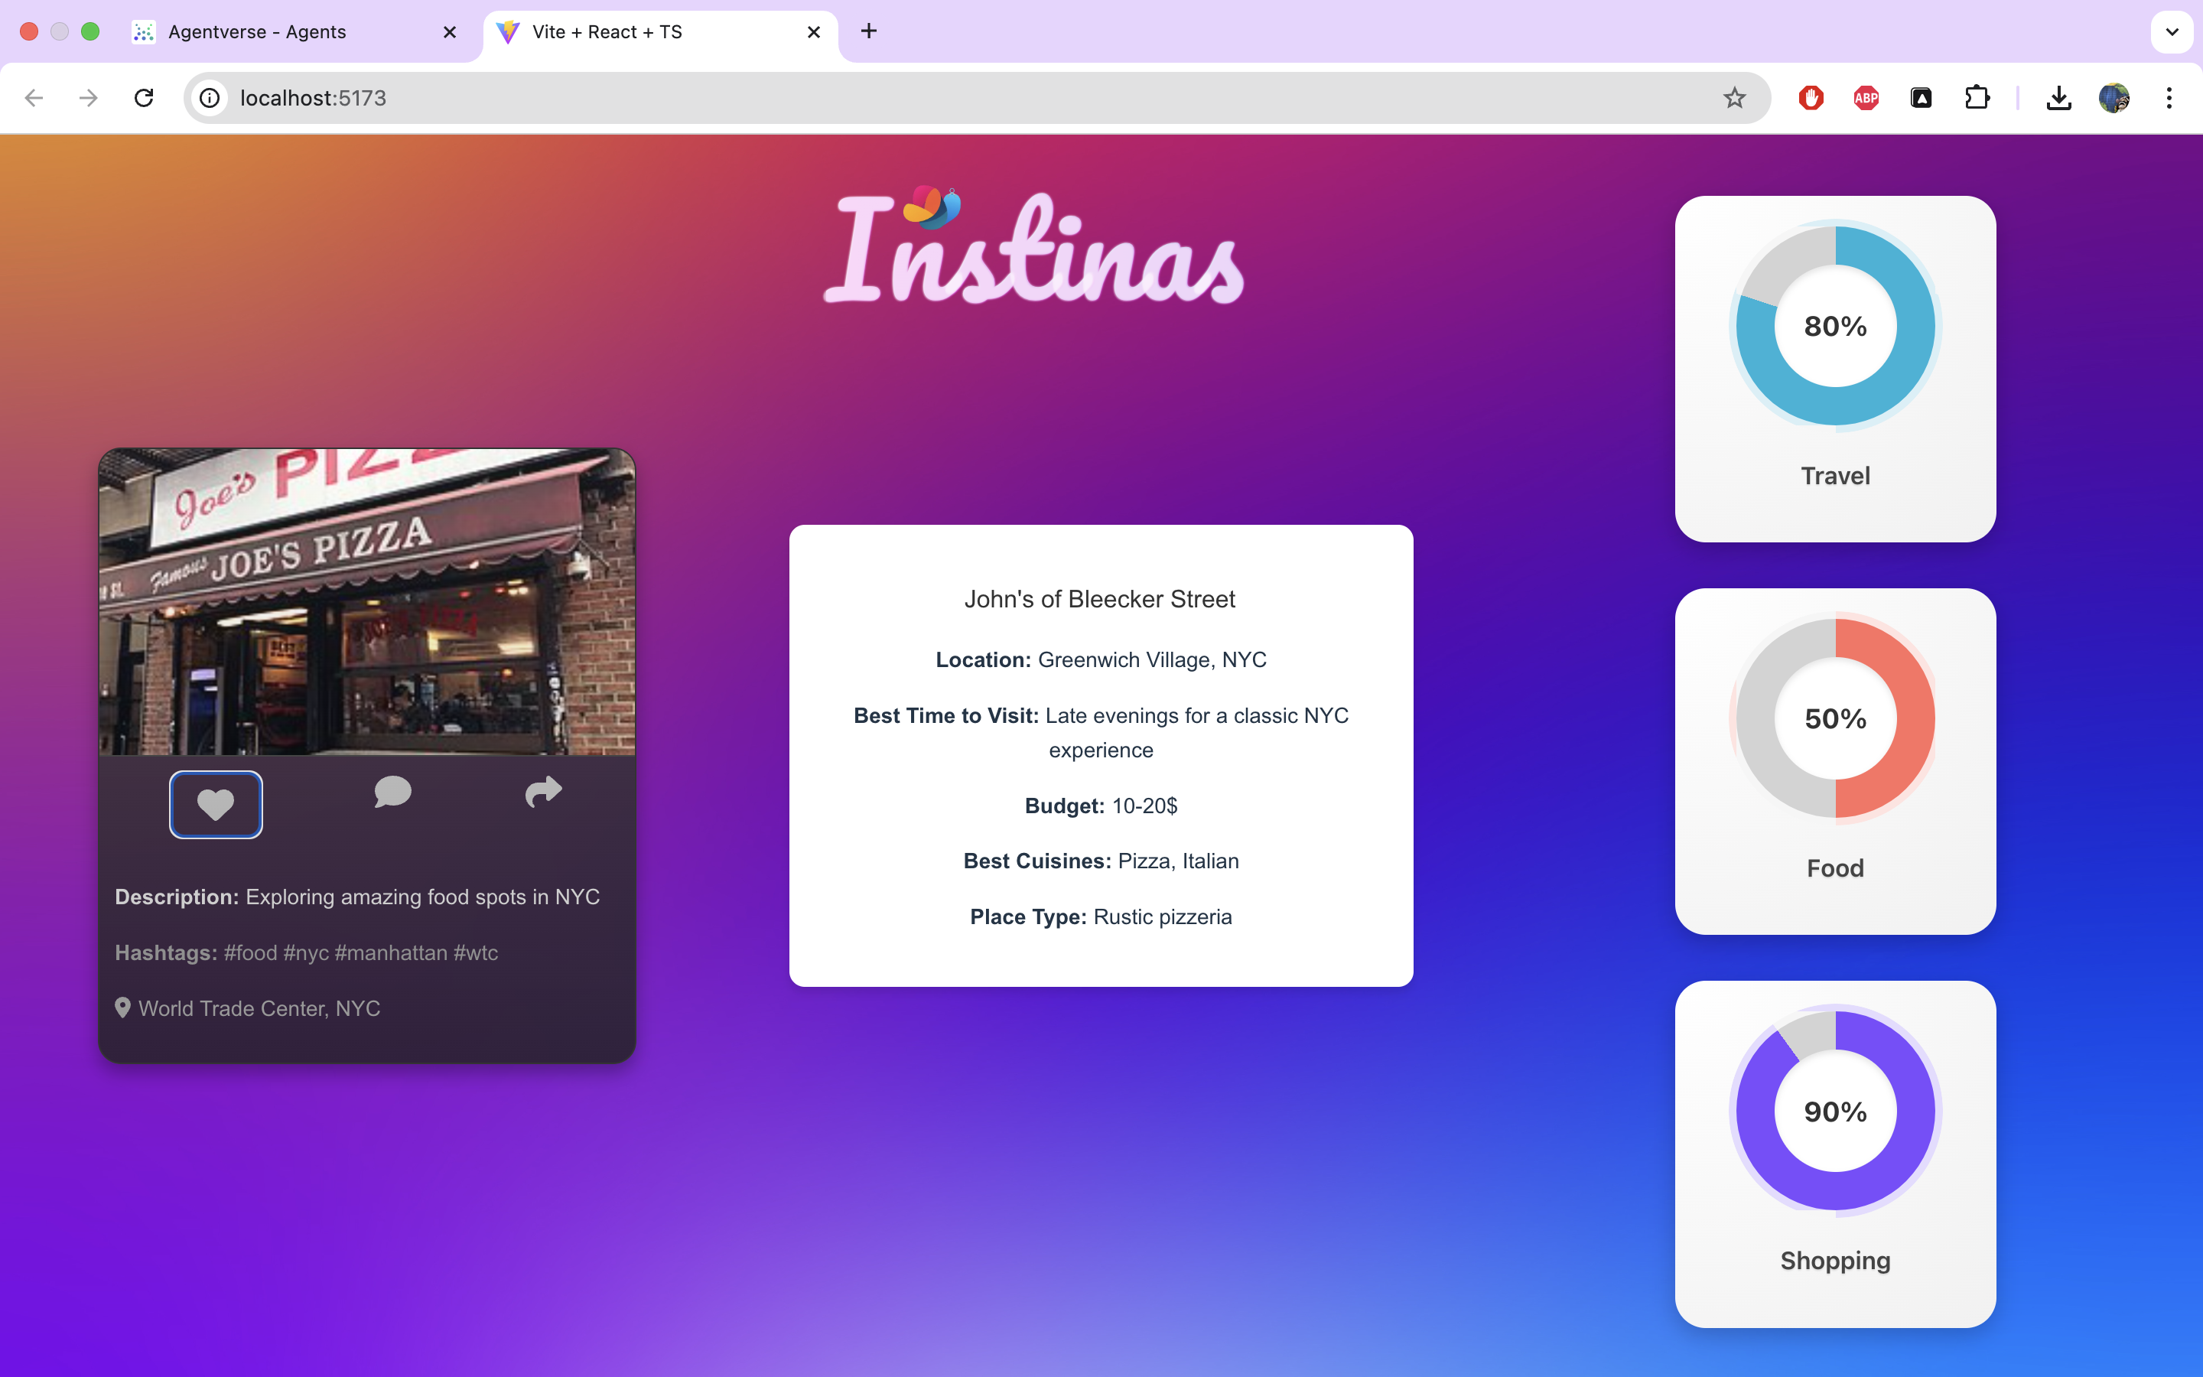
Task: Like the Joe's Pizza post with heart
Action: (216, 804)
